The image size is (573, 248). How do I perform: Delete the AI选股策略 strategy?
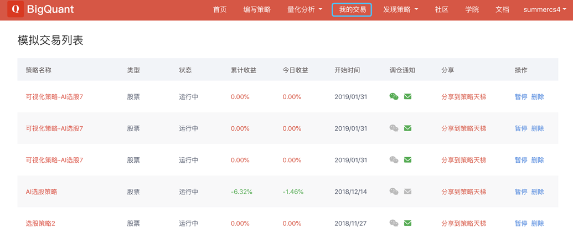point(538,192)
